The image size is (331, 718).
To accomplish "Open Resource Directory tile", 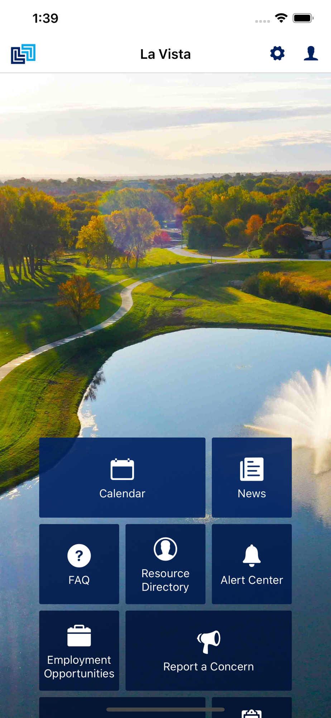I will pos(165,564).
